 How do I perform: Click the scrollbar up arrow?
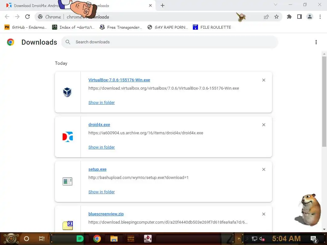click(324, 54)
